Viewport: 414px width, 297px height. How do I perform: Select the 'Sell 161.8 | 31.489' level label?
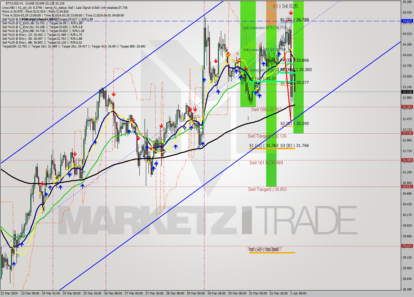coord(266,163)
